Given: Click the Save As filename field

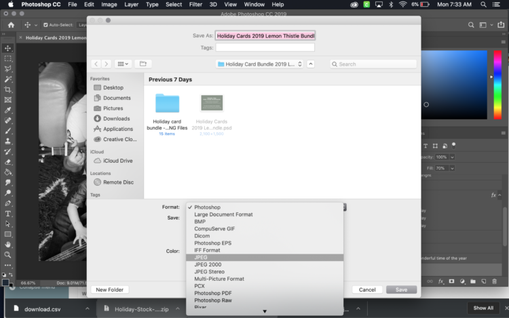Looking at the screenshot, I should coord(265,36).
